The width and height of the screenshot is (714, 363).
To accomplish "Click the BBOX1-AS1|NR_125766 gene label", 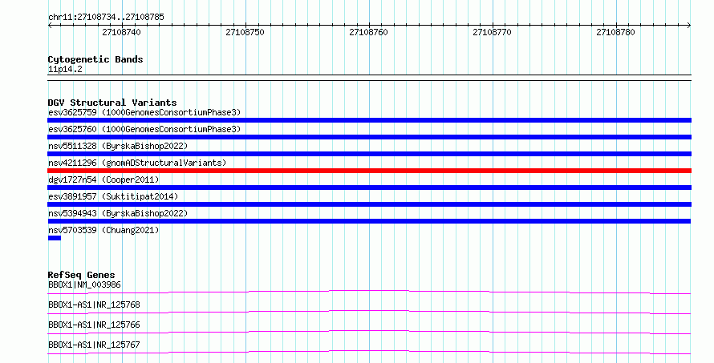I will (x=94, y=325).
